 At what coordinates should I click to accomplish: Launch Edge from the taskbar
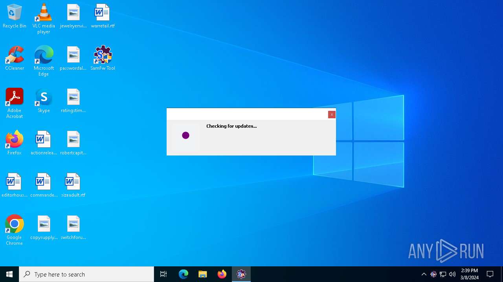click(x=184, y=274)
